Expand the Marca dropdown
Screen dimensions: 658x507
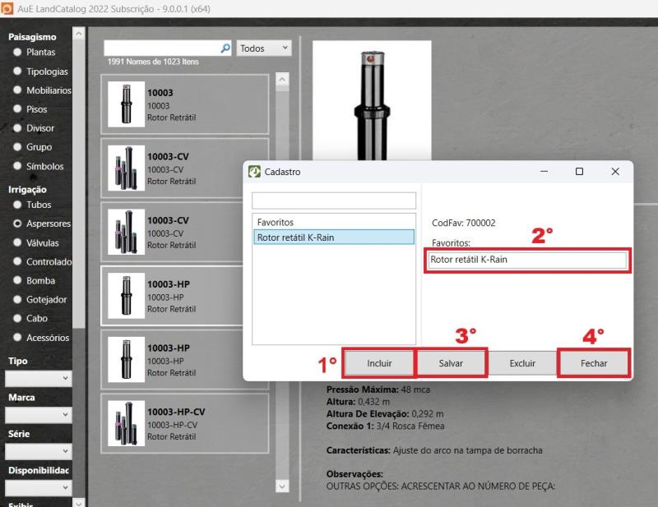(x=38, y=415)
